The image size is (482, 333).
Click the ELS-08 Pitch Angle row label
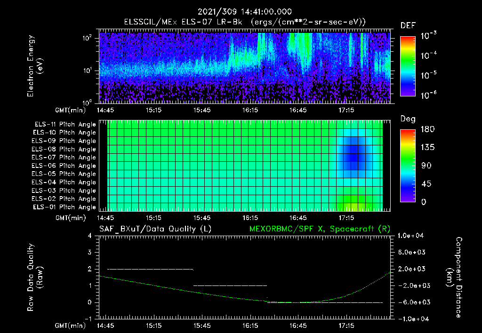64,149
